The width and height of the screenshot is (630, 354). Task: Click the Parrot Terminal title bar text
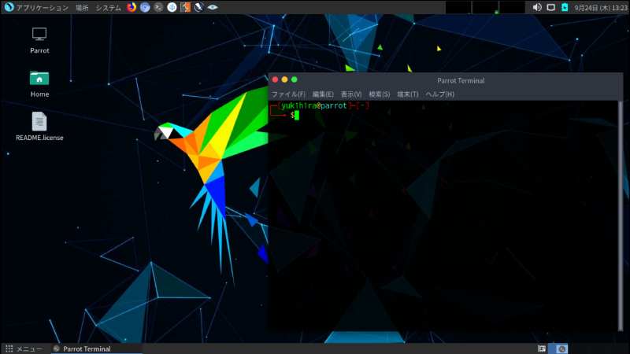pos(461,81)
